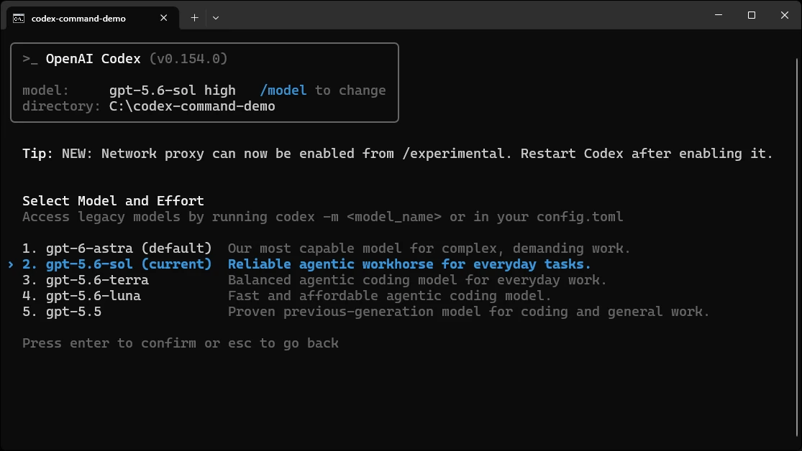Select model option gpt-5.6-luna

click(287, 296)
